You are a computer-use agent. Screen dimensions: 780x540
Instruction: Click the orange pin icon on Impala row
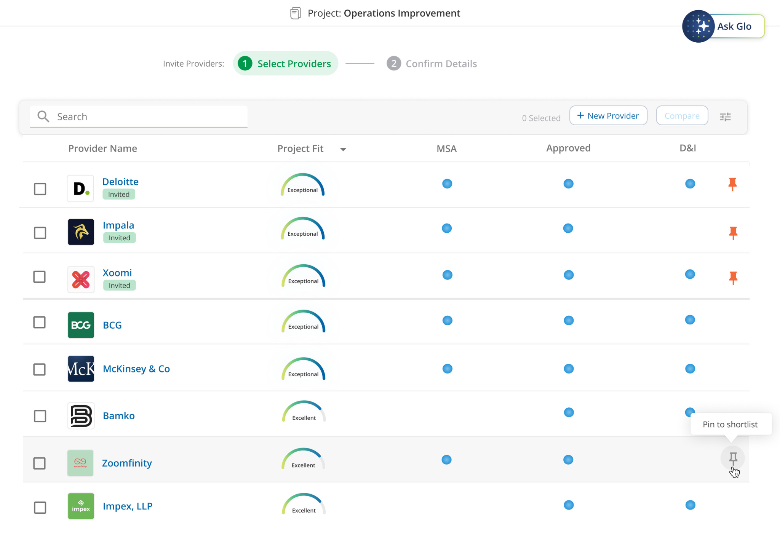tap(733, 233)
